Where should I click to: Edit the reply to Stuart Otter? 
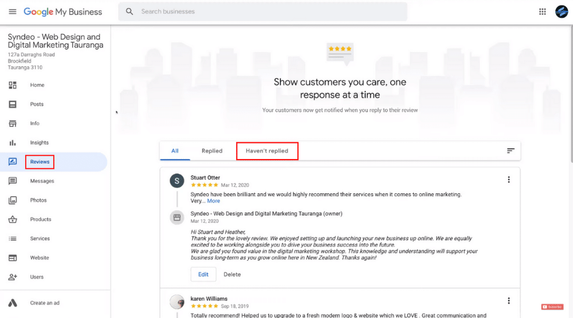[203, 274]
